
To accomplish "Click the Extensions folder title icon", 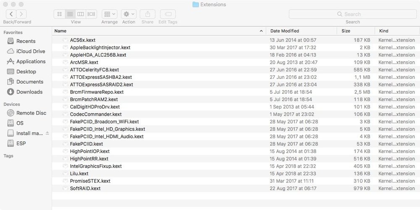I will coord(196,5).
